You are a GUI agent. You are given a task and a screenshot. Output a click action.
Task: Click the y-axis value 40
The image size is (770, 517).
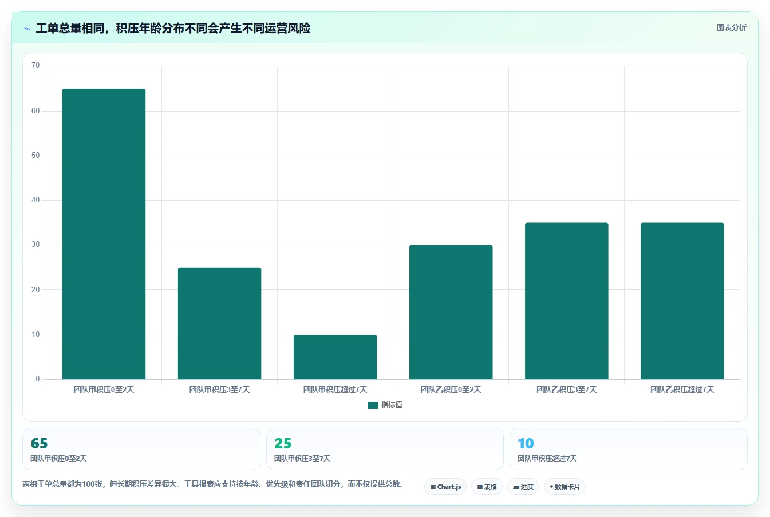(35, 200)
